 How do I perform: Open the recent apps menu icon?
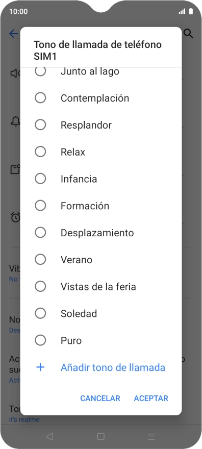(x=151, y=436)
